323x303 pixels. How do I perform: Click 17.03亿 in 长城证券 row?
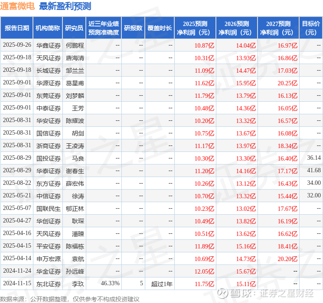(287, 71)
